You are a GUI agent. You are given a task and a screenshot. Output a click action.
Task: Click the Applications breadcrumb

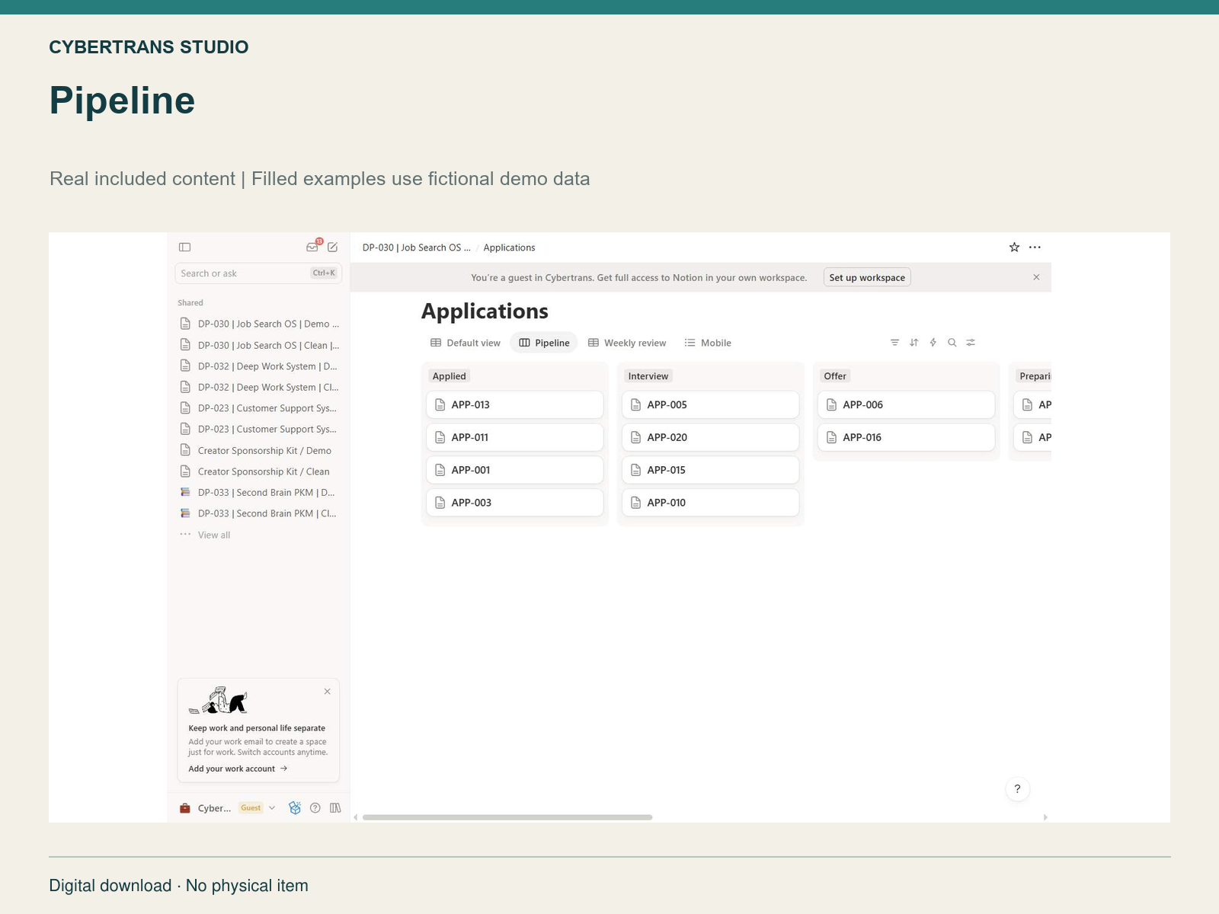tap(509, 248)
